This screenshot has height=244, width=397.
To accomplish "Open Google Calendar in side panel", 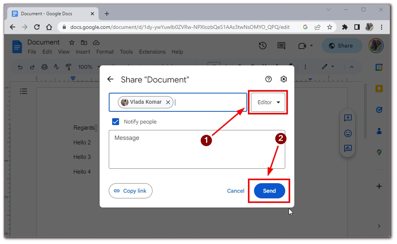I will tap(379, 67).
